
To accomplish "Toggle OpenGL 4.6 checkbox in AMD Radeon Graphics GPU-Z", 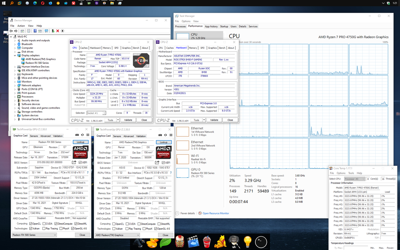I will [x=156, y=228].
